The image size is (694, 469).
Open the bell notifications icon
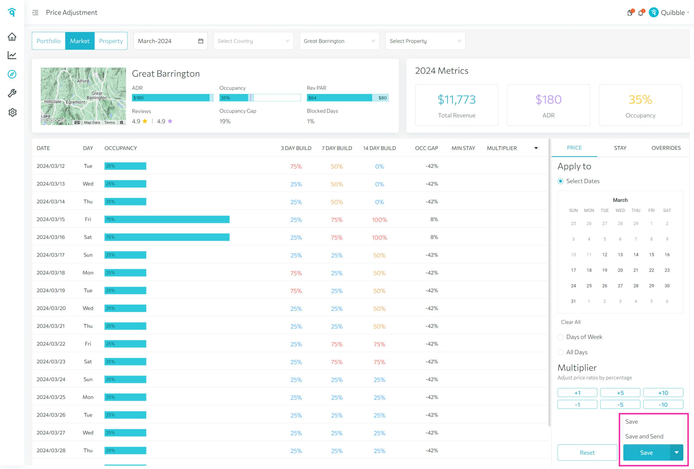click(x=641, y=12)
